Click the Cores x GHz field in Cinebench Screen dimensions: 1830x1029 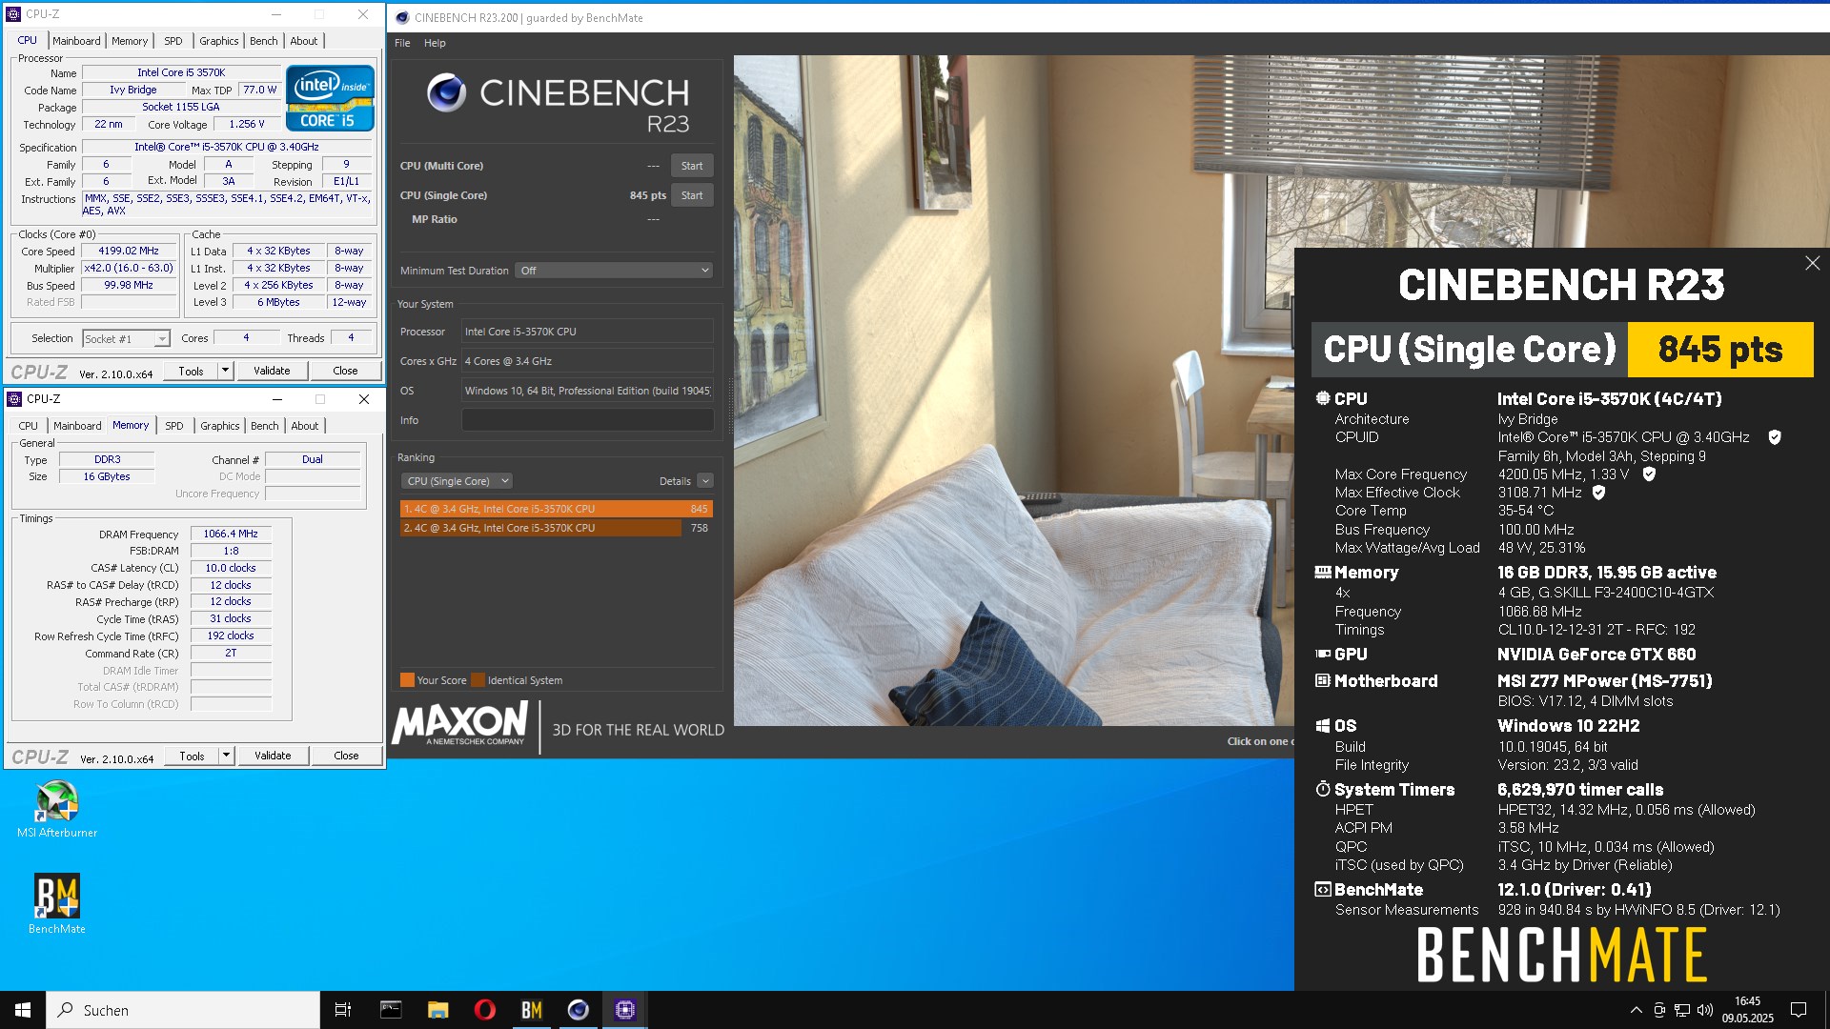pyautogui.click(x=587, y=361)
